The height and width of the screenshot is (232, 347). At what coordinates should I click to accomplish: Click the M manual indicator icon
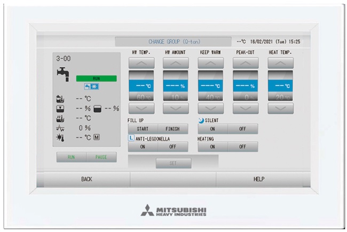click(97, 137)
